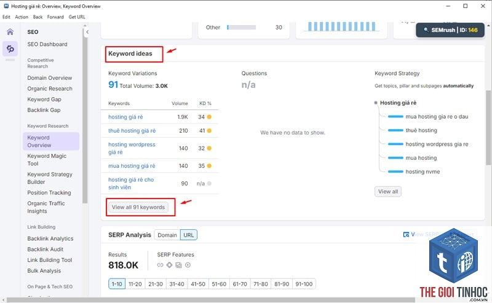
Task: Select results page 91-100
Action: (x=304, y=284)
